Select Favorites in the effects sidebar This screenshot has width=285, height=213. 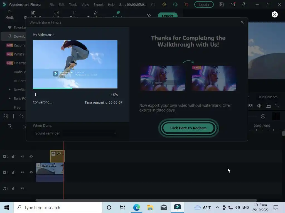click(17, 27)
